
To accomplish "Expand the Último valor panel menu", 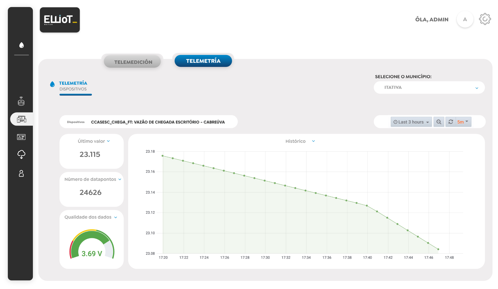I will [x=108, y=141].
